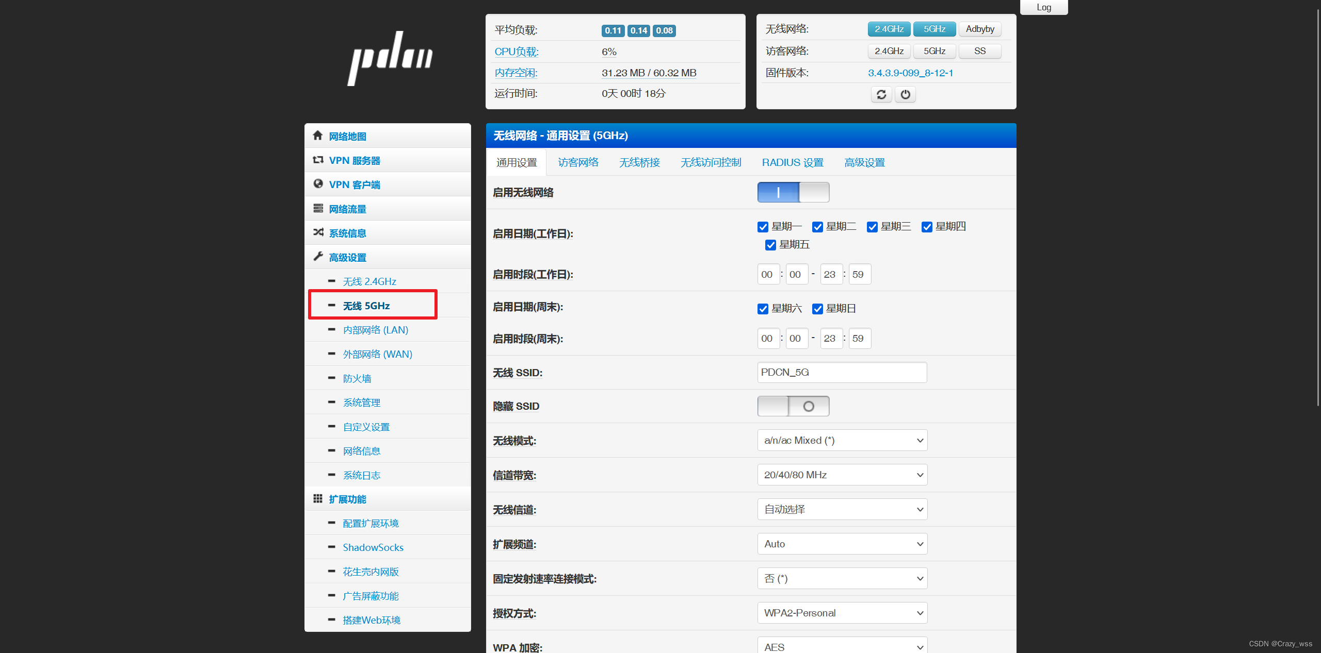Toggle the 启用无线网络 switch

pyautogui.click(x=793, y=192)
